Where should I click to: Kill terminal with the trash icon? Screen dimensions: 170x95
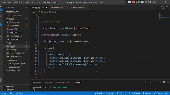pos(164,82)
